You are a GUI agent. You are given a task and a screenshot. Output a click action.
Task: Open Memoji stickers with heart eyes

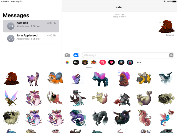(94, 62)
